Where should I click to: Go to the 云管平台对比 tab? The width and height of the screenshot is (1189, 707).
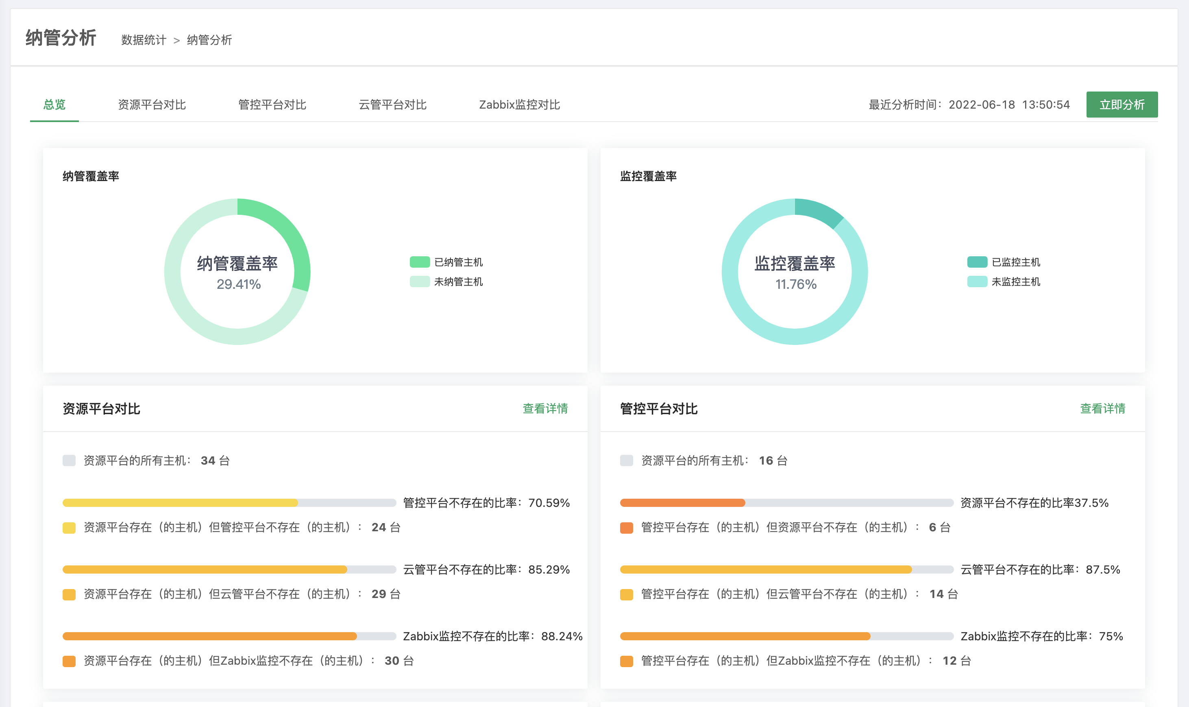tap(392, 104)
